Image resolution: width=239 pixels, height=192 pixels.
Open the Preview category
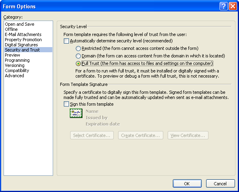coord(13,55)
